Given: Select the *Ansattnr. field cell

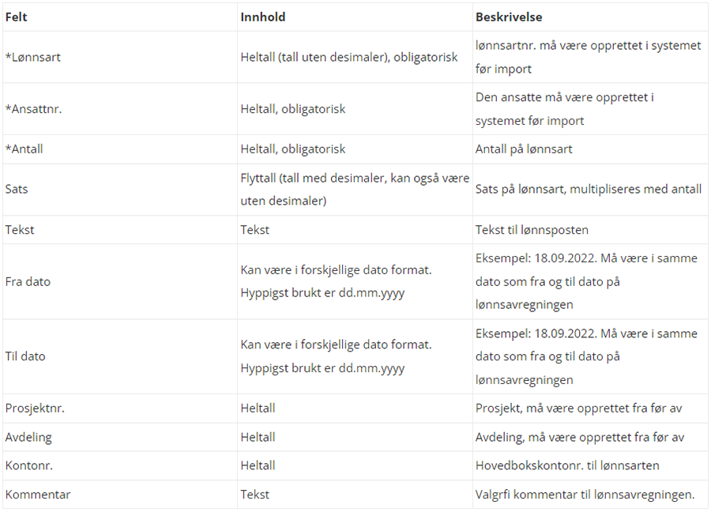Looking at the screenshot, I should (x=34, y=109).
